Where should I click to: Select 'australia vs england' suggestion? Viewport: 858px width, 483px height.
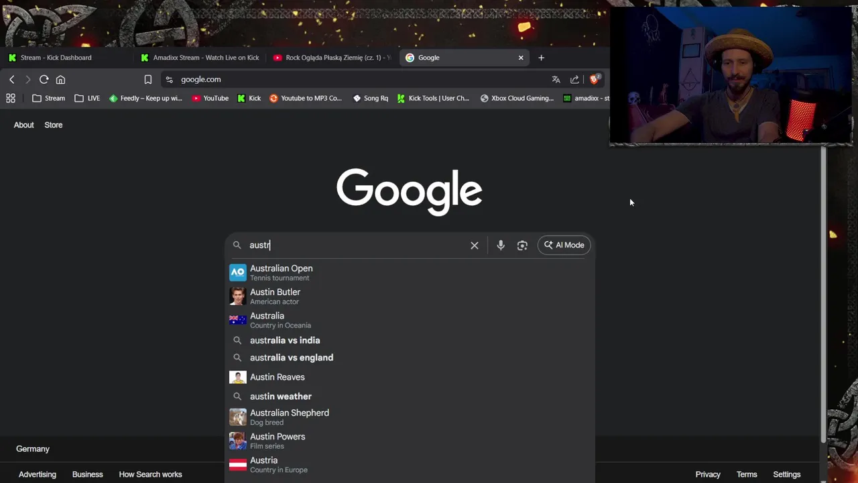(x=410, y=358)
